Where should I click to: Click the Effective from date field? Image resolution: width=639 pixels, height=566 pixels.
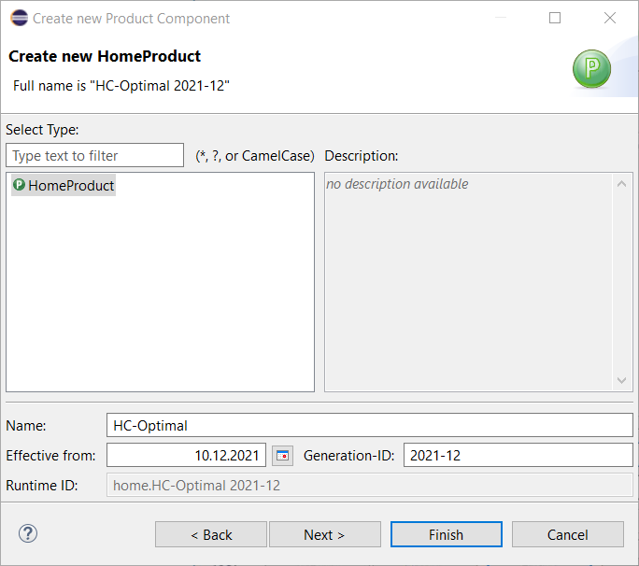click(x=186, y=456)
